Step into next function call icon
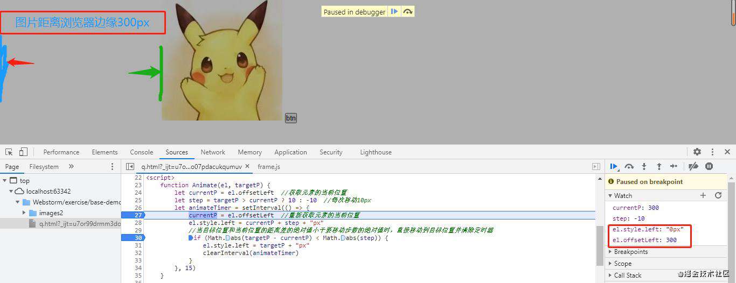 click(x=644, y=166)
